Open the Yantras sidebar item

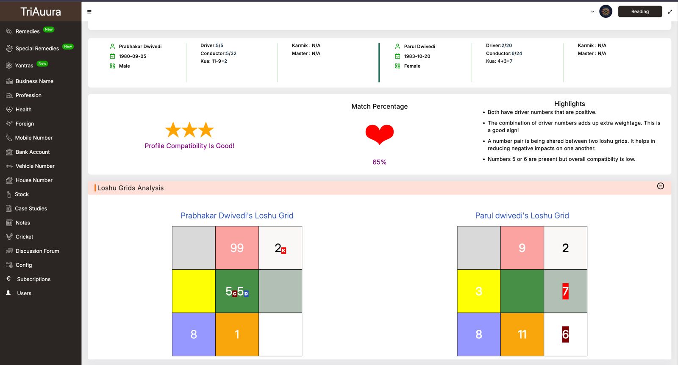[24, 66]
